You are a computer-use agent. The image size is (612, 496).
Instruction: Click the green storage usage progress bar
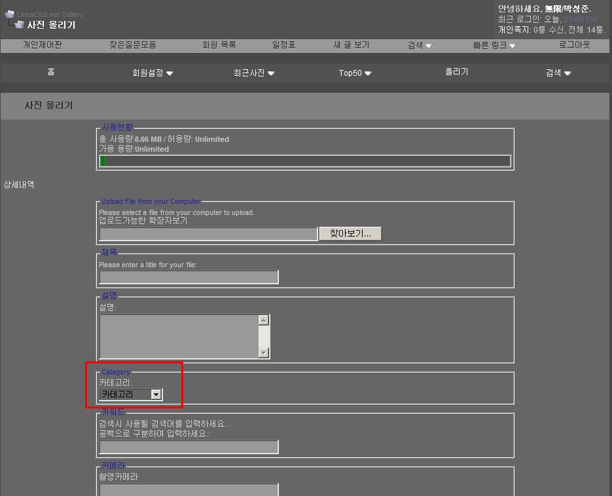[103, 161]
